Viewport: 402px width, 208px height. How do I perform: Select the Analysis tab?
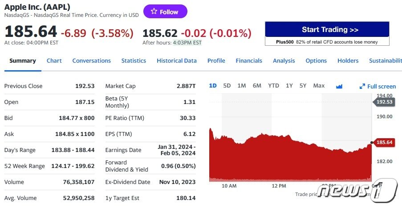[284, 61]
